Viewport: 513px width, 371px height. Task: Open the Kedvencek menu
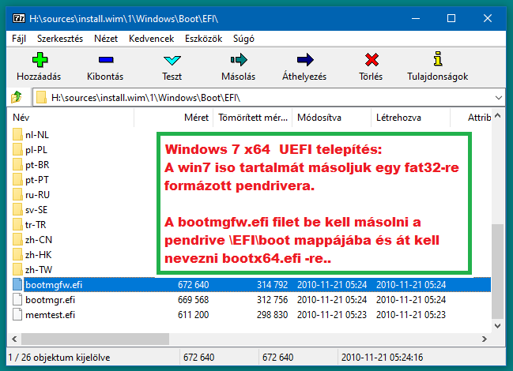151,39
